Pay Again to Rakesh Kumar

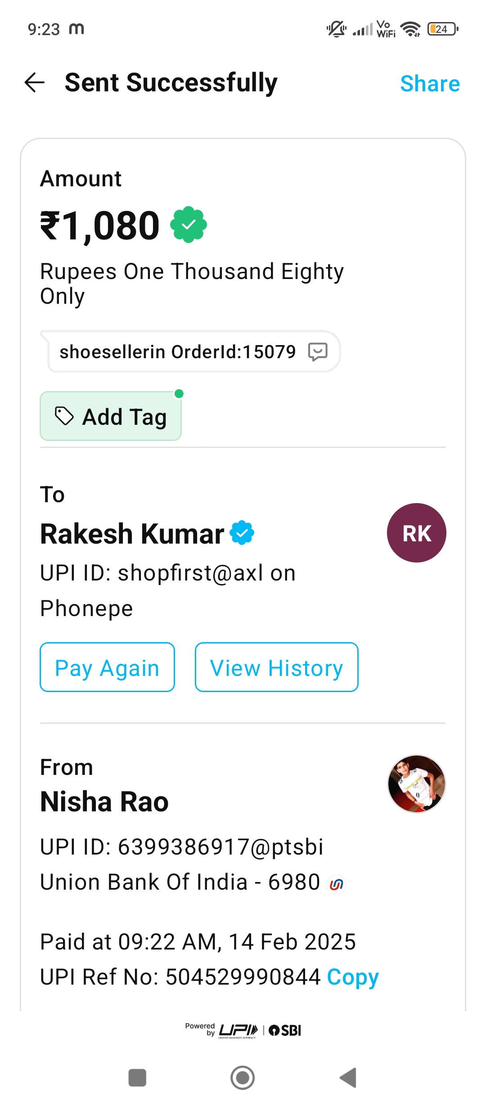[x=107, y=667]
